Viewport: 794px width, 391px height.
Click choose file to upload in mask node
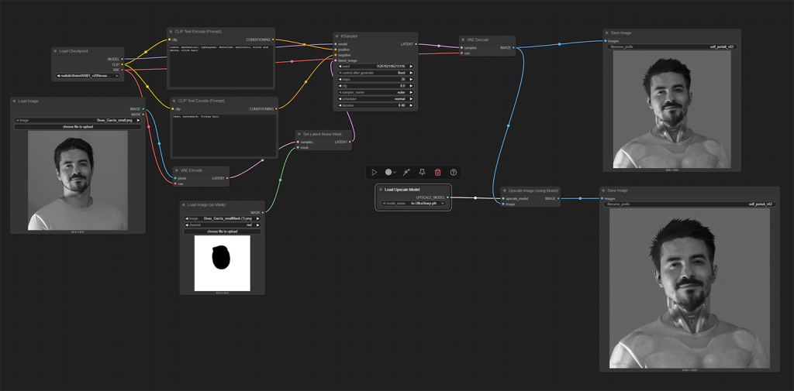click(x=222, y=232)
